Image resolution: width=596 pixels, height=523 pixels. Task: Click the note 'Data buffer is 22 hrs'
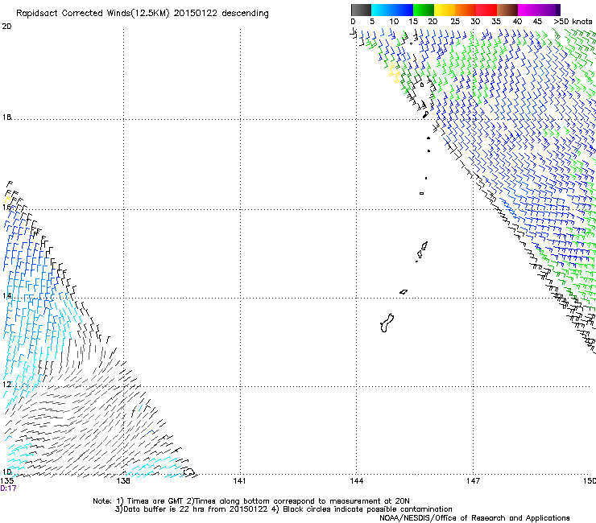click(x=164, y=509)
